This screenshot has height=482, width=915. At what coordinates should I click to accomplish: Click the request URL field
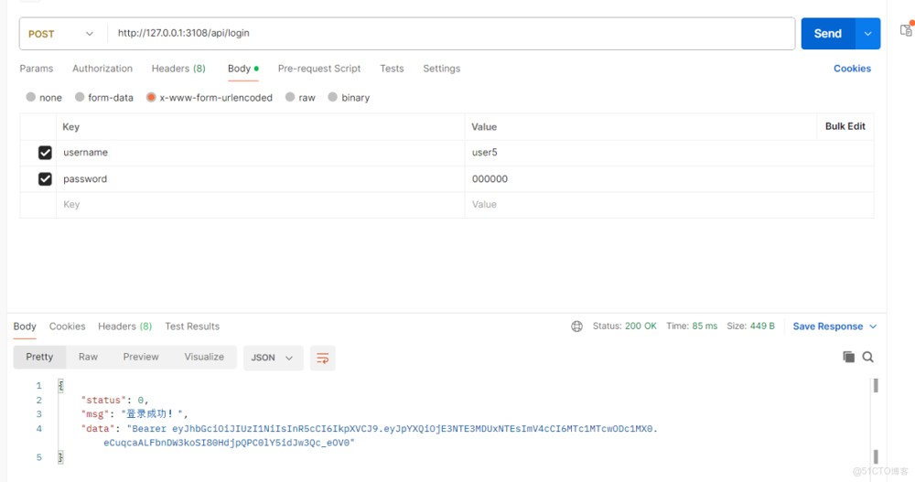(x=450, y=33)
